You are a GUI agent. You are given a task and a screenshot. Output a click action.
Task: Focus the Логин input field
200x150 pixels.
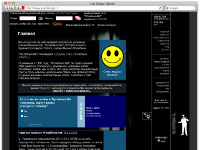(x=28, y=18)
